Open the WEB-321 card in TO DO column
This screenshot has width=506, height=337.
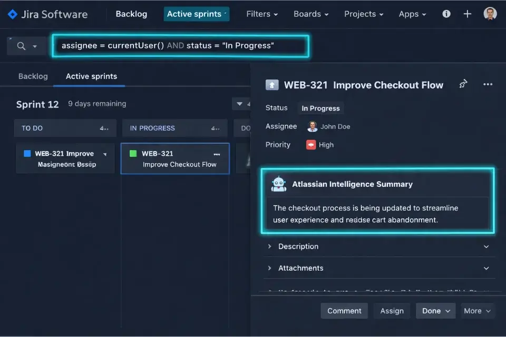click(x=65, y=158)
